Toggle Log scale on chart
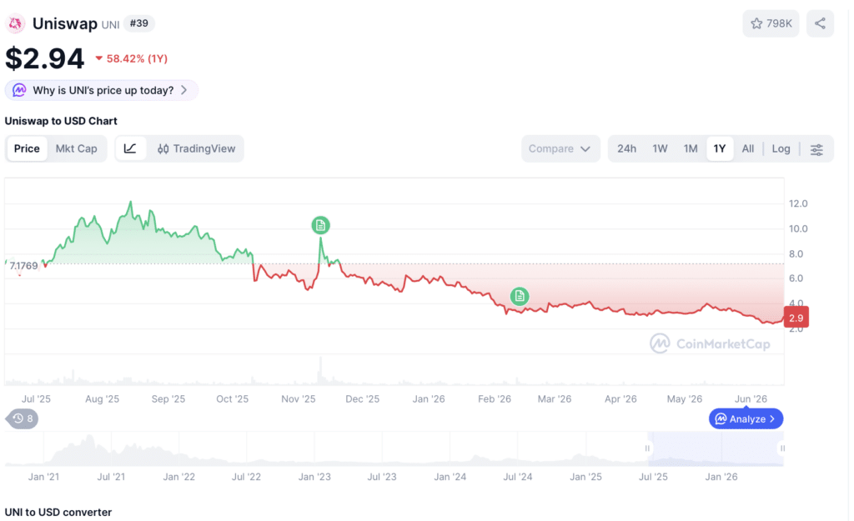854x521 pixels. 781,148
